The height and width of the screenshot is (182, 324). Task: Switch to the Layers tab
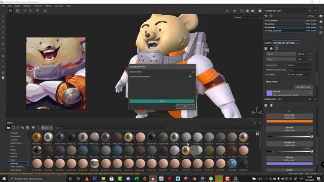pyautogui.click(x=268, y=43)
